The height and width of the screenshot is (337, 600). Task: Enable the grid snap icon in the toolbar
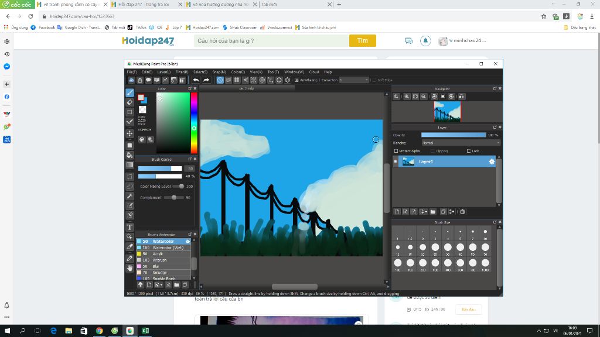click(237, 80)
